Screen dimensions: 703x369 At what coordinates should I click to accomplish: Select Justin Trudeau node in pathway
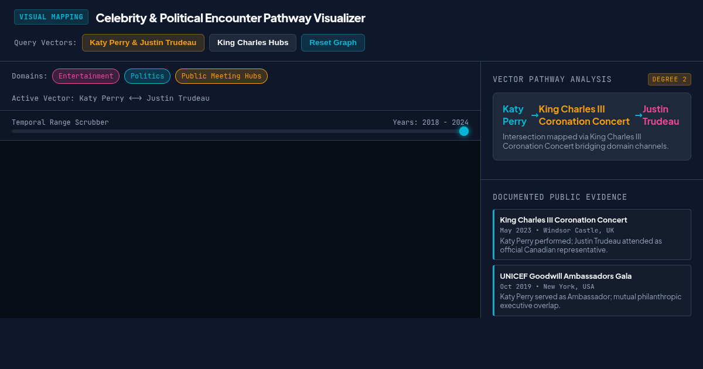point(661,115)
